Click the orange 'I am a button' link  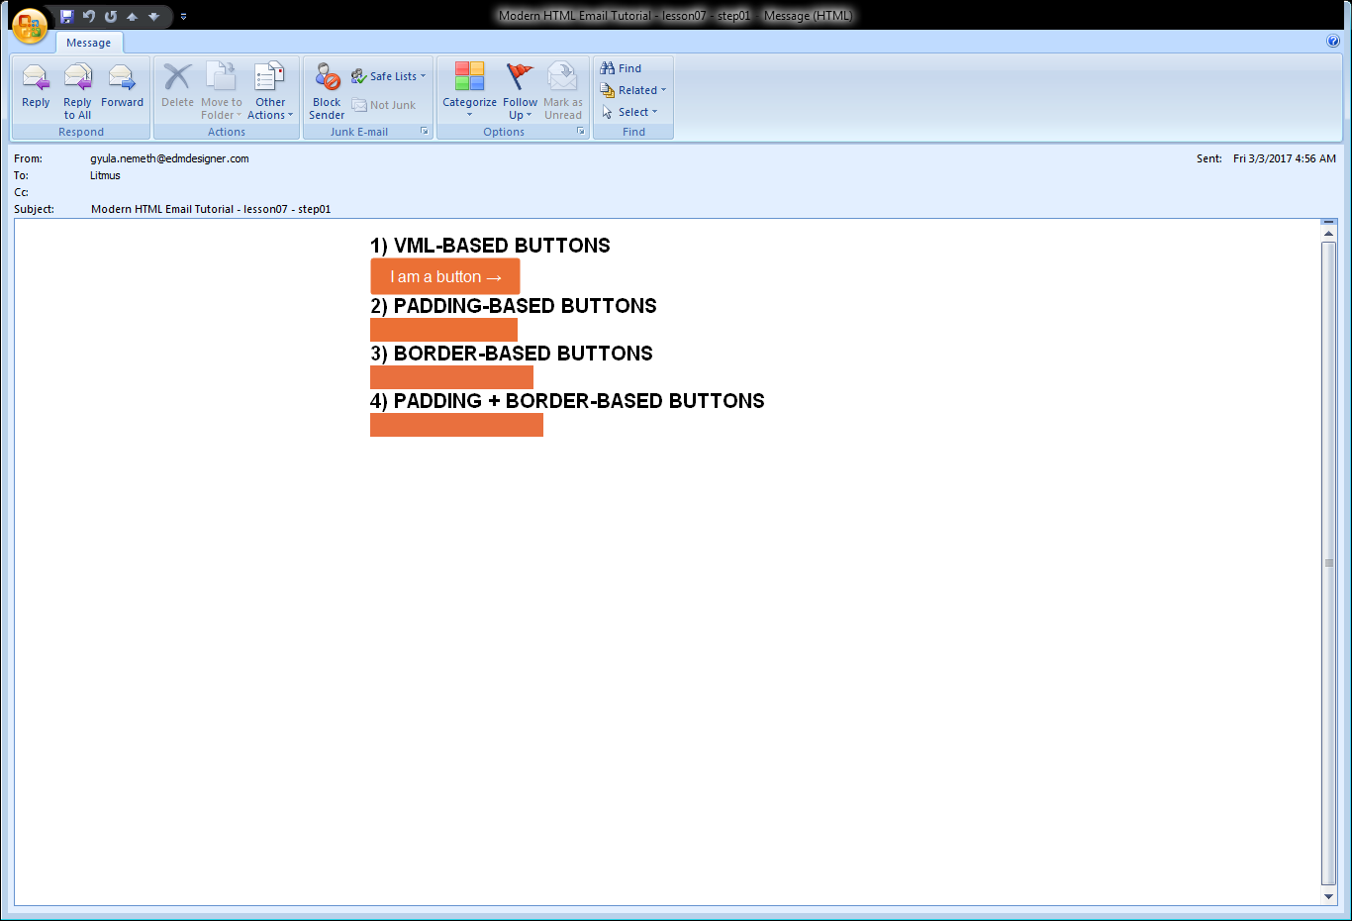point(443,276)
